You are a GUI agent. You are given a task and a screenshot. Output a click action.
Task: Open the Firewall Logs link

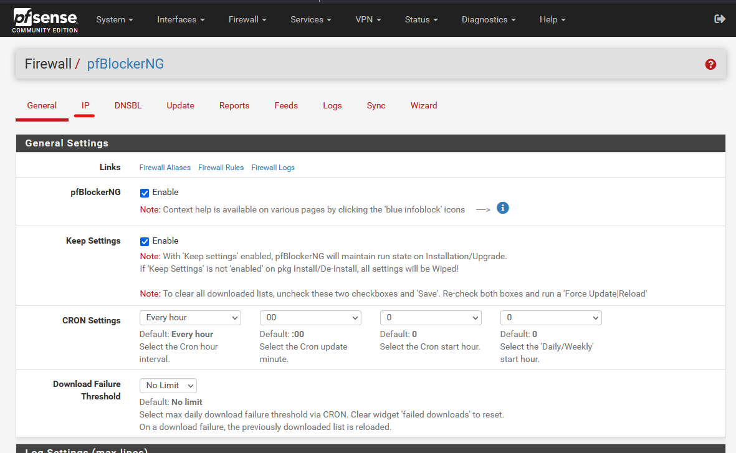273,168
